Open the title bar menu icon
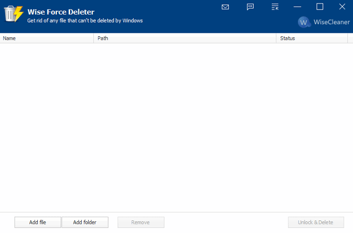The width and height of the screenshot is (353, 233). pos(275,7)
